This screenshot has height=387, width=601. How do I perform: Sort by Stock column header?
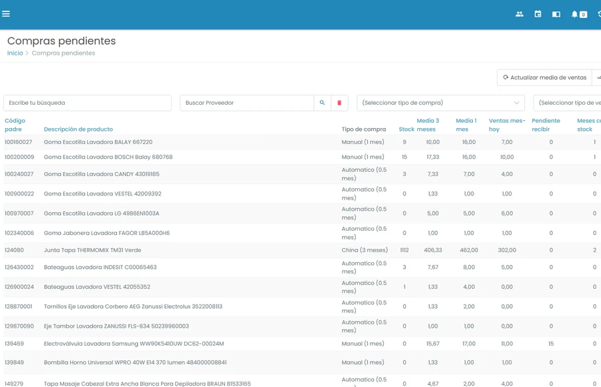[406, 129]
